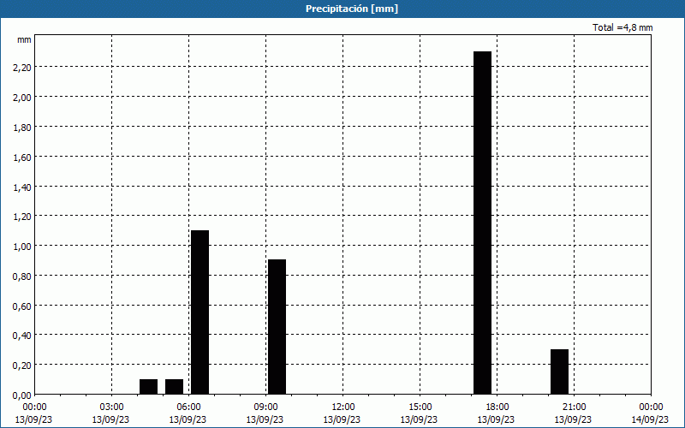Click the 0,20 y-axis label
Screen dimensions: 685x428
tap(22, 366)
